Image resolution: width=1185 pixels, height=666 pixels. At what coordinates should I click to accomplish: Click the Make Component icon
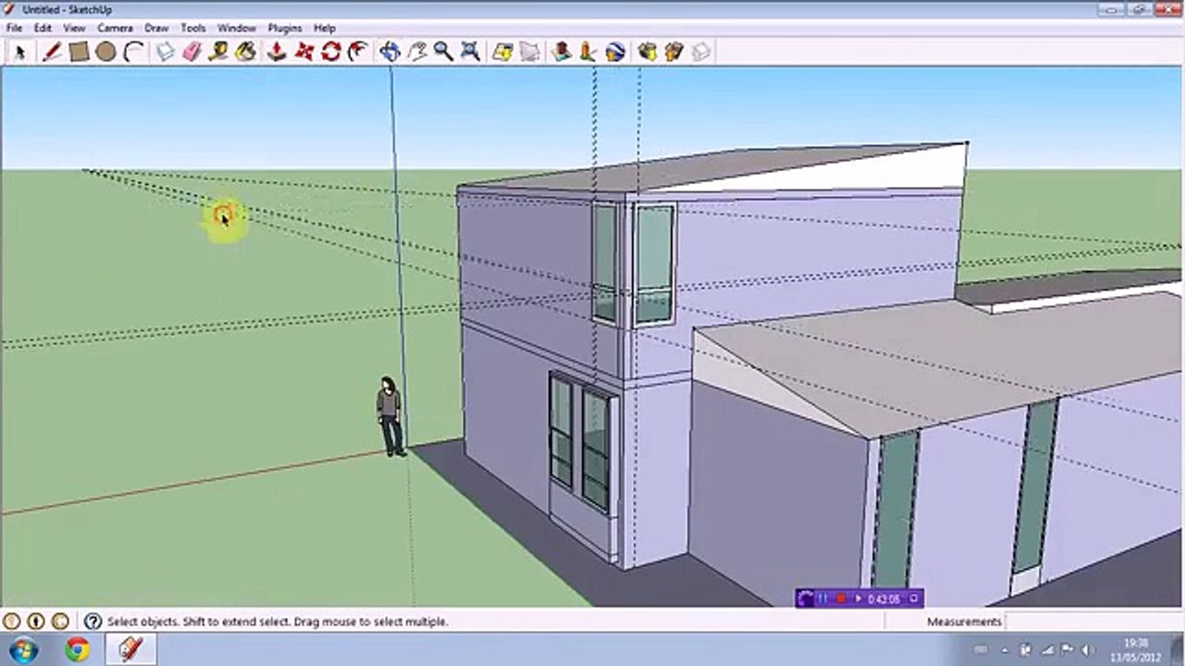coord(165,52)
